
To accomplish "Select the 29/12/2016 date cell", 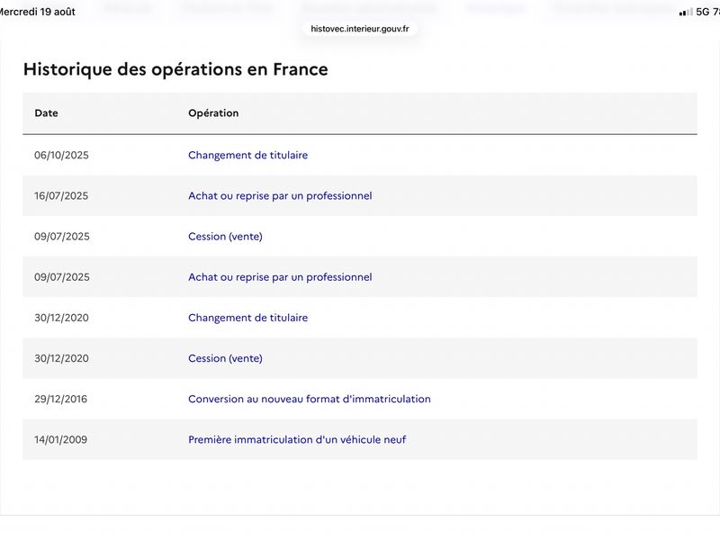I will pos(60,399).
